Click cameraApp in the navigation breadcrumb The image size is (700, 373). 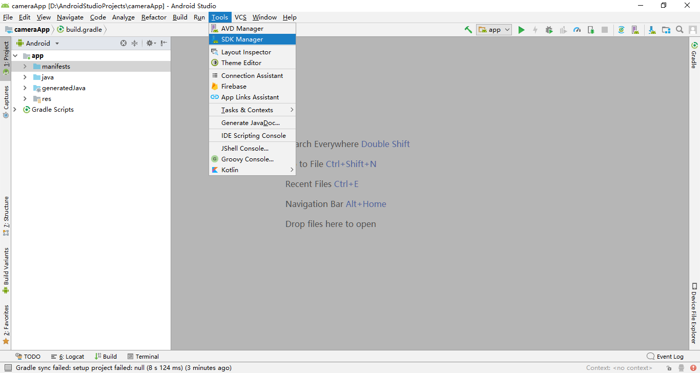(x=28, y=30)
